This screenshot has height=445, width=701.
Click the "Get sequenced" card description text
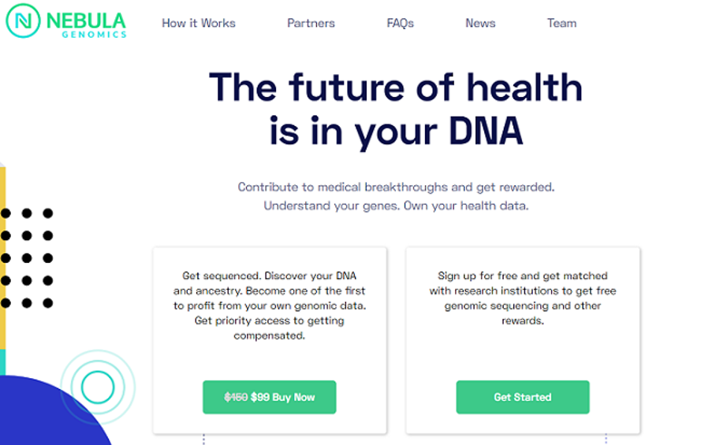point(270,306)
